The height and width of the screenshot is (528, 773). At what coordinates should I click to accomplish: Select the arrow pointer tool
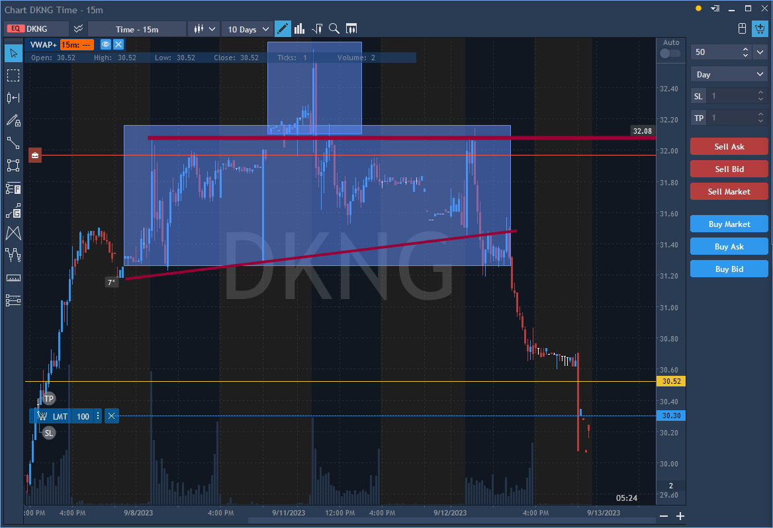[x=13, y=53]
